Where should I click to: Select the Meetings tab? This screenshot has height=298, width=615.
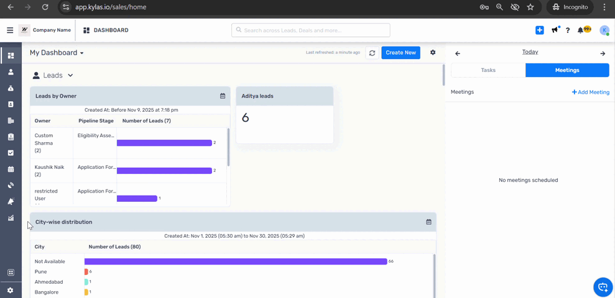(x=567, y=70)
